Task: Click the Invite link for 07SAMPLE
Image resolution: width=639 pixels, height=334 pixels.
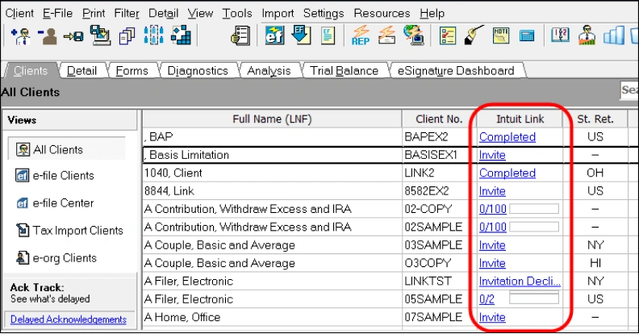Action: pos(492,317)
